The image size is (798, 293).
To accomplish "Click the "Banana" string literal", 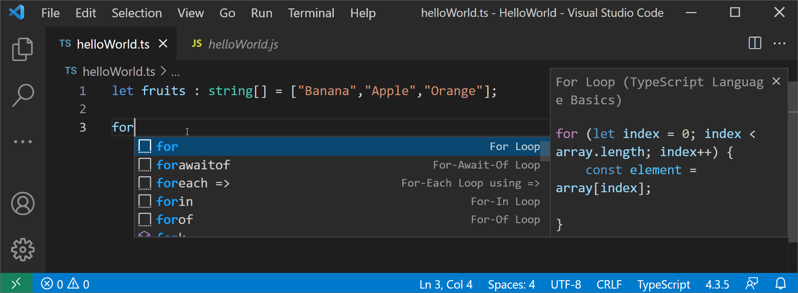I will point(327,91).
